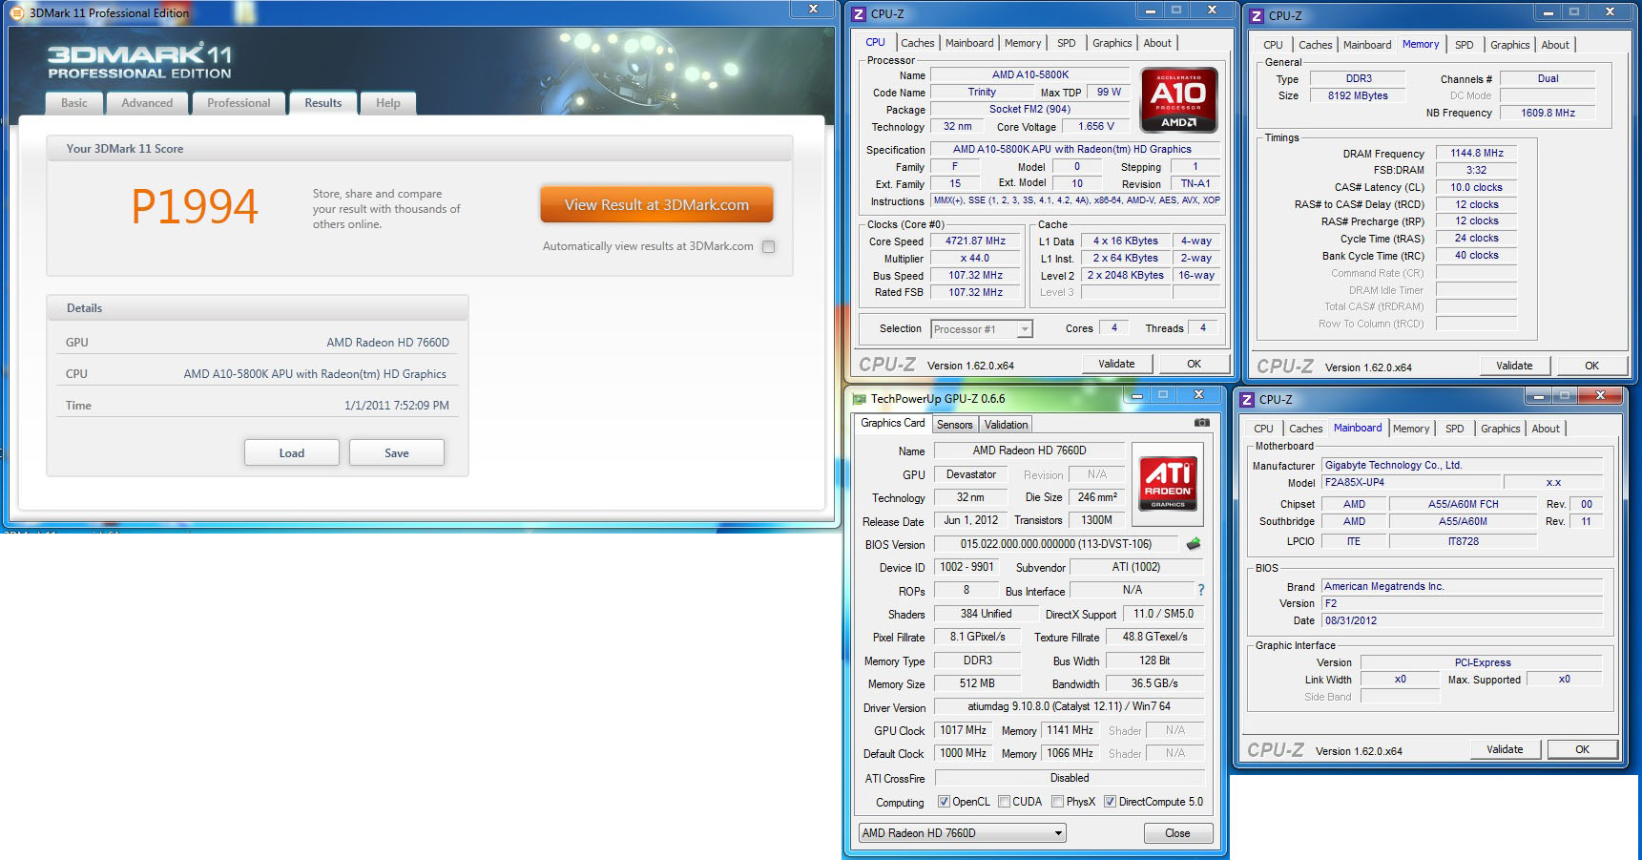Click the Close button in GPU-Z
This screenshot has width=1642, height=860.
pos(1177,833)
